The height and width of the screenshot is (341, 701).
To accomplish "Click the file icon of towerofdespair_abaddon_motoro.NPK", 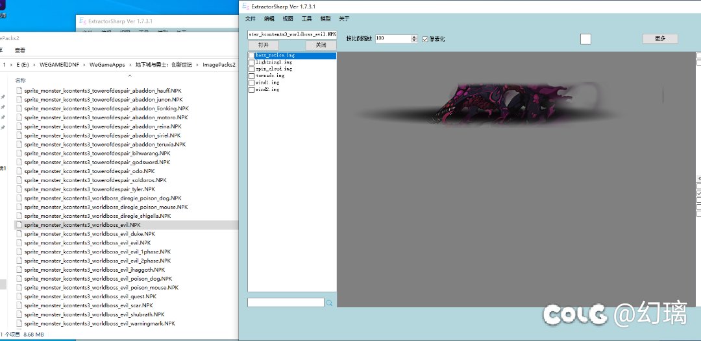I will pos(19,117).
